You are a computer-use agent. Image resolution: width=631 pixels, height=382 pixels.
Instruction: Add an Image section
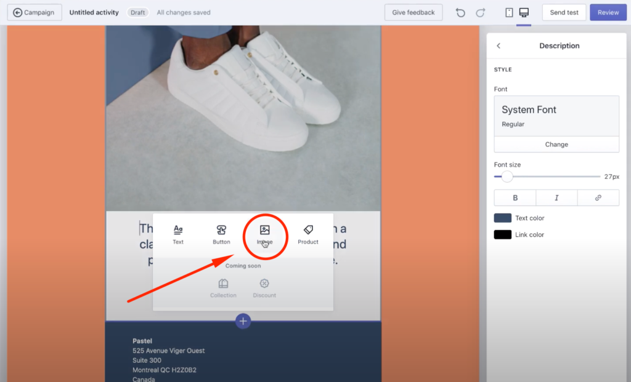(x=265, y=234)
